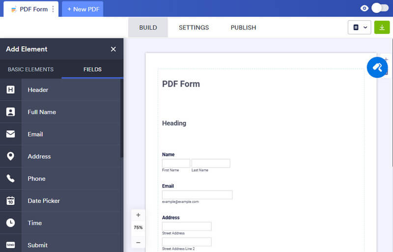Viewport: 393px width, 252px height.
Task: Open the Build tab
Action: click(148, 28)
